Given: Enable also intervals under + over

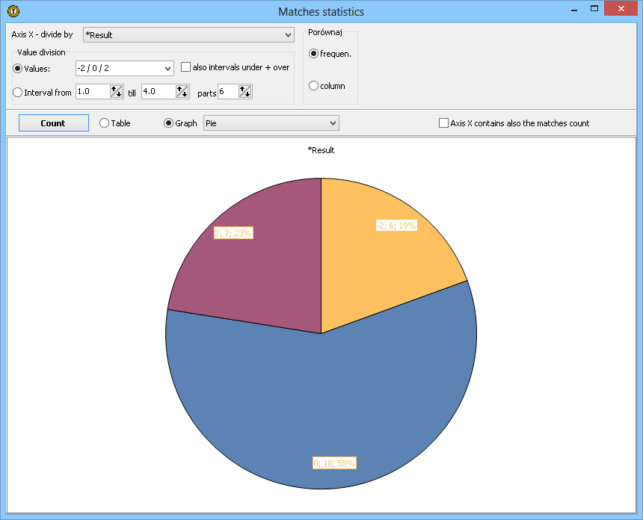Looking at the screenshot, I should [186, 67].
